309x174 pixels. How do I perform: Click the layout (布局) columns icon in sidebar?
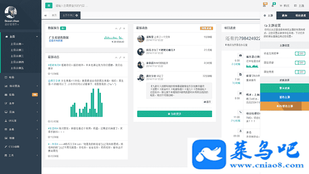tap(6, 78)
